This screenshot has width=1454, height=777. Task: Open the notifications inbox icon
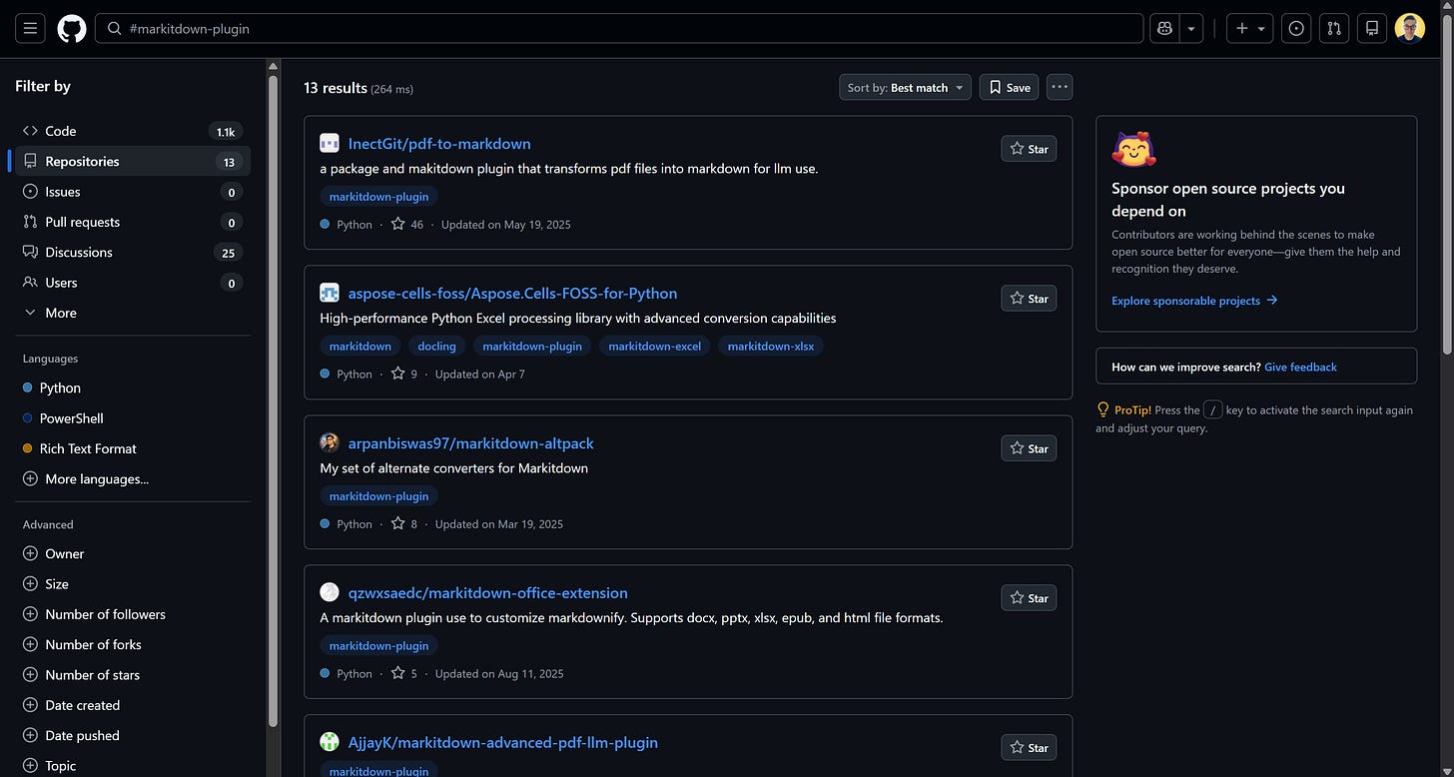[x=1372, y=28]
